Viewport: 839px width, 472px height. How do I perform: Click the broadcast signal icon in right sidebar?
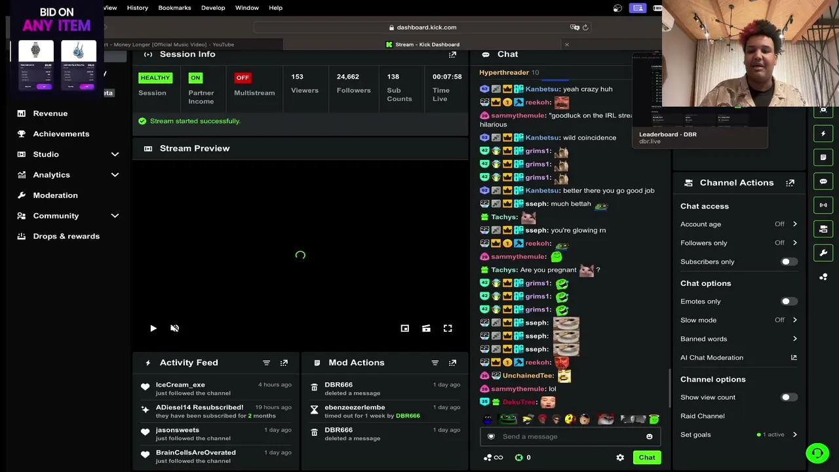[823, 205]
